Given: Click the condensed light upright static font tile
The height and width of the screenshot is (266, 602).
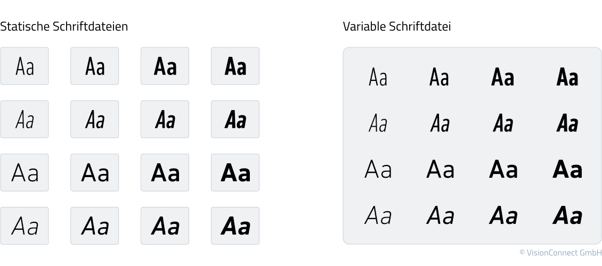Looking at the screenshot, I should 25,66.
